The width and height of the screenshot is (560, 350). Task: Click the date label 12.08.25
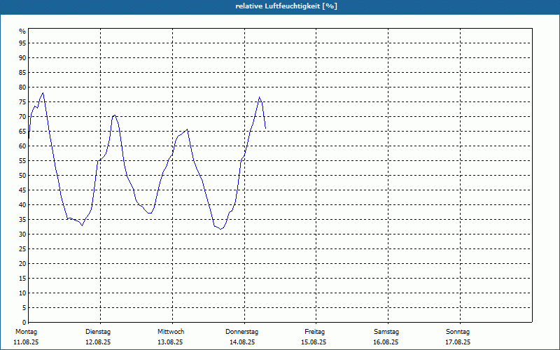pos(98,342)
